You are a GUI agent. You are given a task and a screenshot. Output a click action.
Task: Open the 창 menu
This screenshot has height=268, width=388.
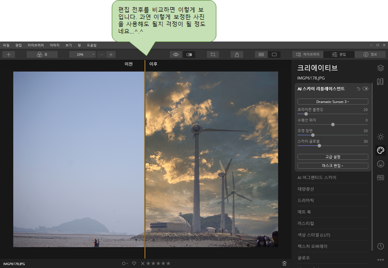79,45
